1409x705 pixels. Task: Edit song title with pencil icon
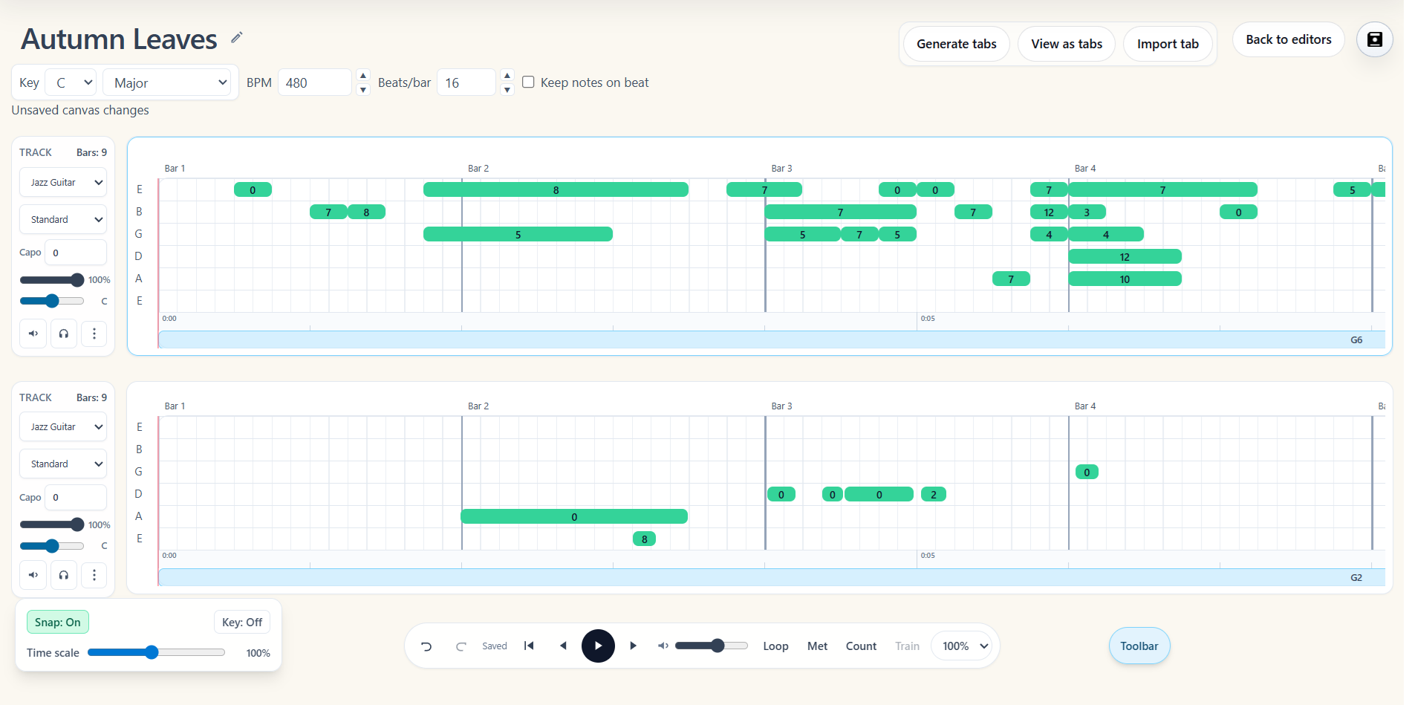coord(237,37)
